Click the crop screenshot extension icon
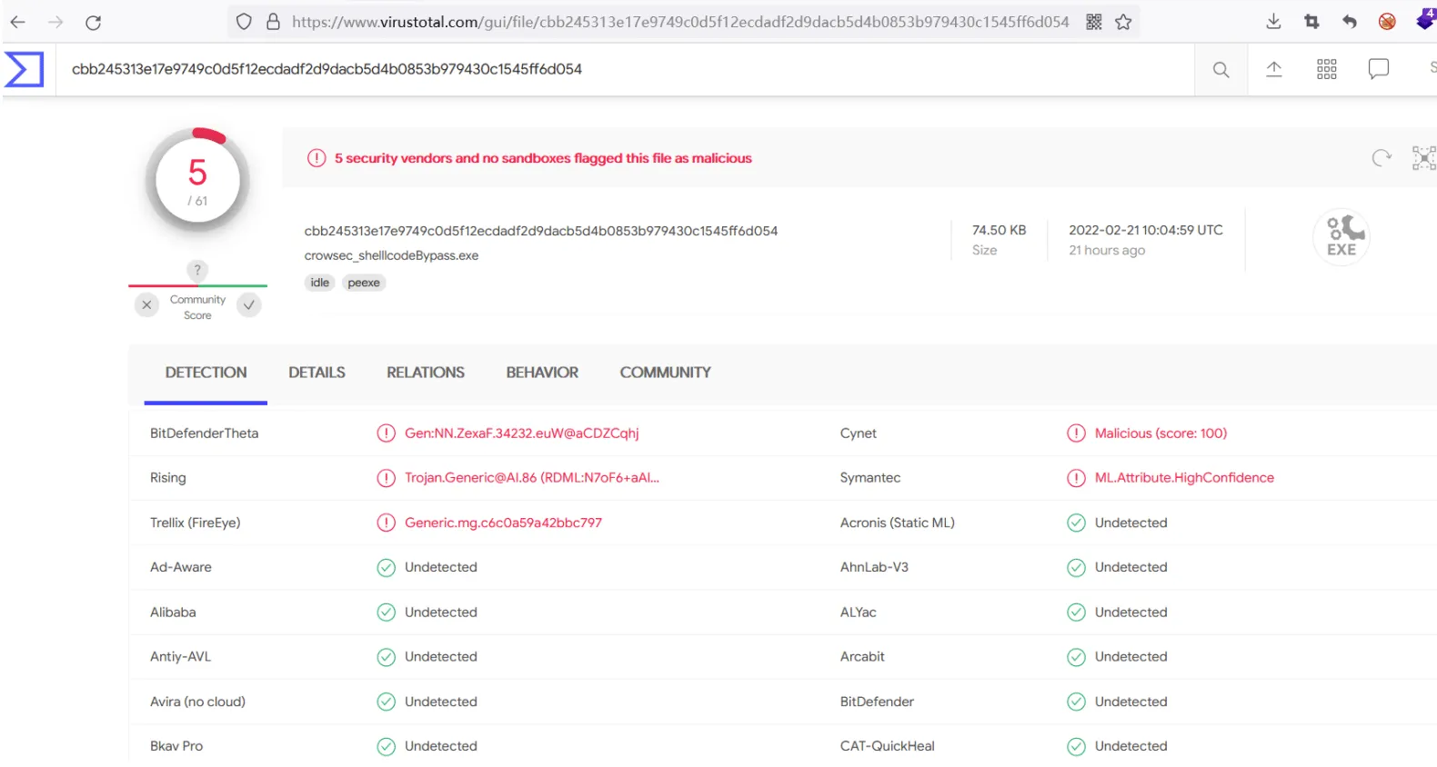Image resolution: width=1437 pixels, height=767 pixels. (x=1311, y=22)
